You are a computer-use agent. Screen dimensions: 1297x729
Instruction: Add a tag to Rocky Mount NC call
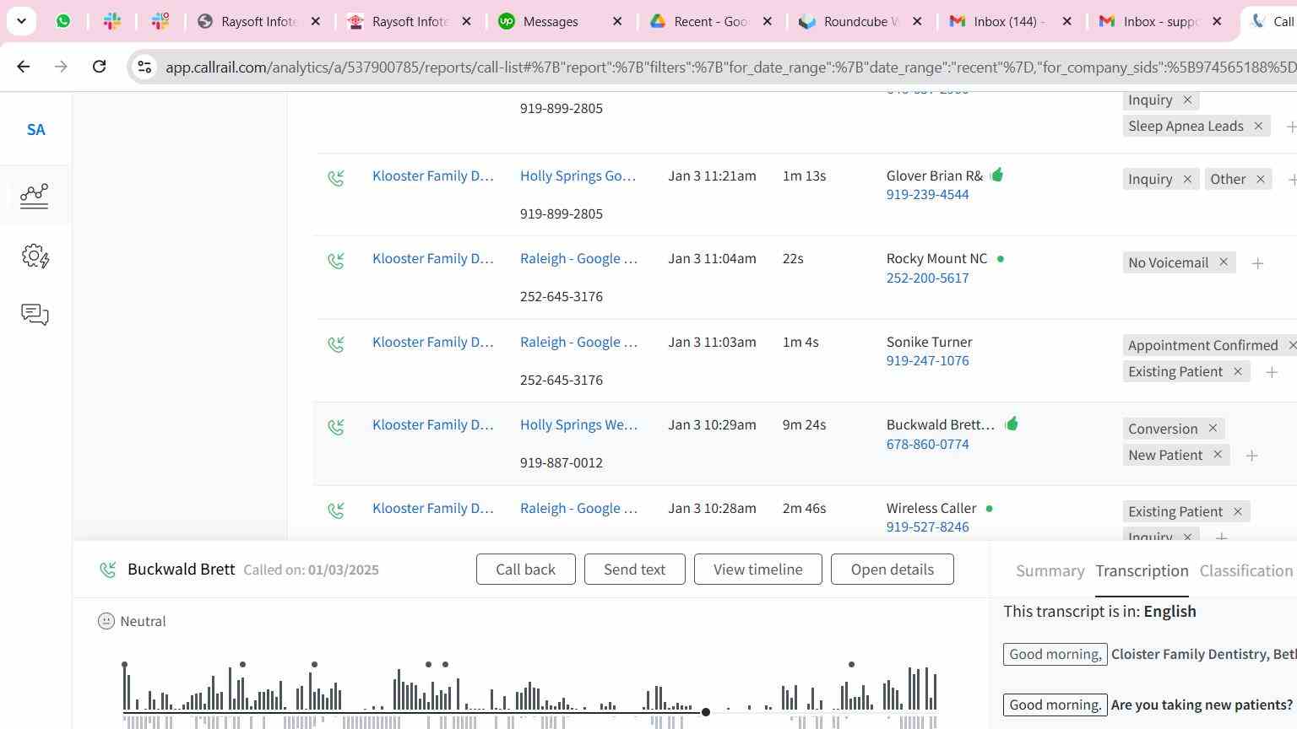1257,263
